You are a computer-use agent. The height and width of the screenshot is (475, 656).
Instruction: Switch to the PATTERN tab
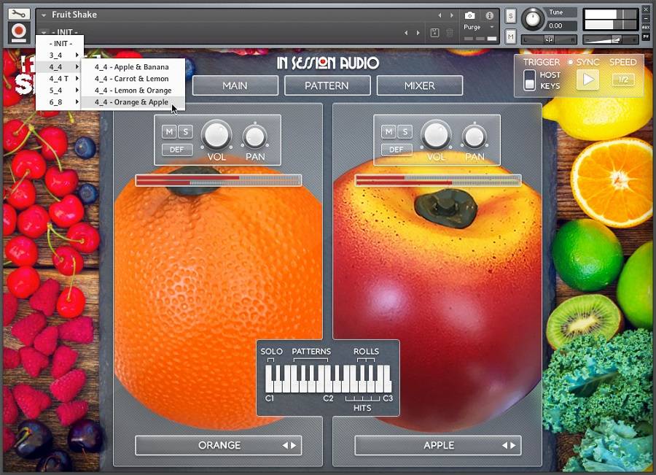(327, 85)
